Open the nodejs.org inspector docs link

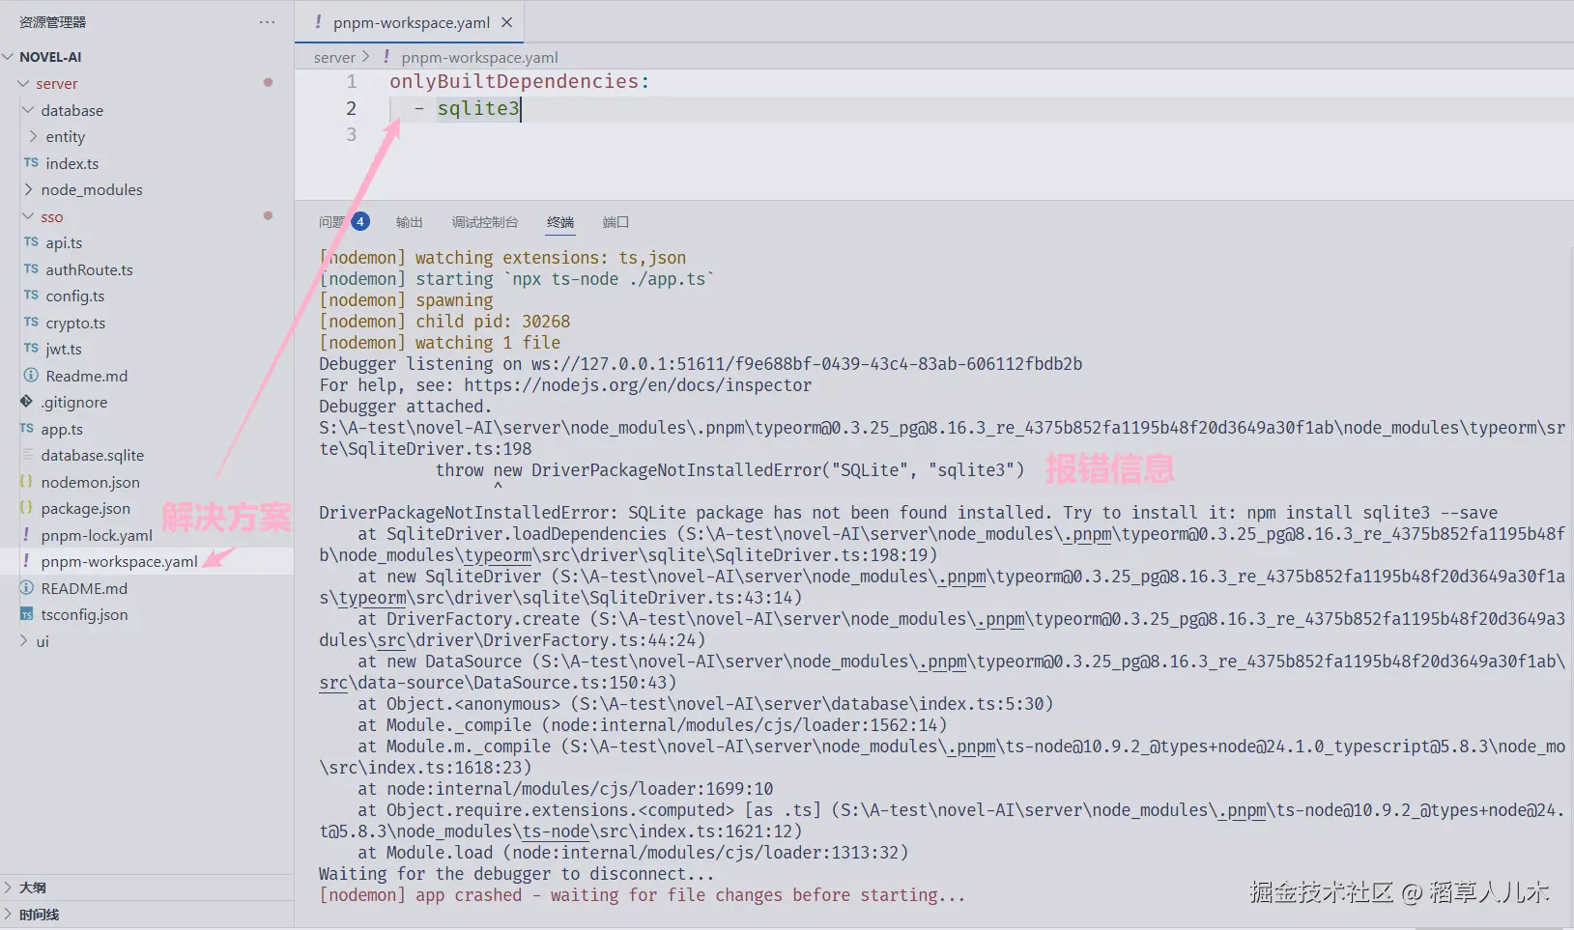pos(638,385)
